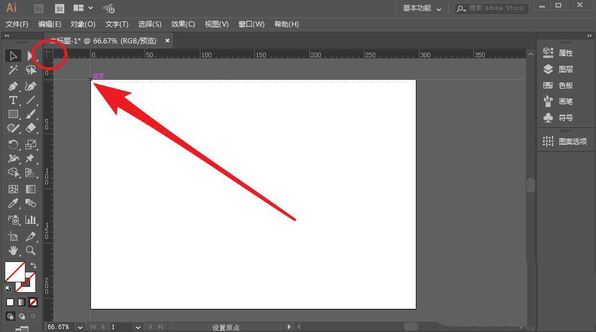Select the Type tool
This screenshot has height=332, width=596.
coord(13,101)
